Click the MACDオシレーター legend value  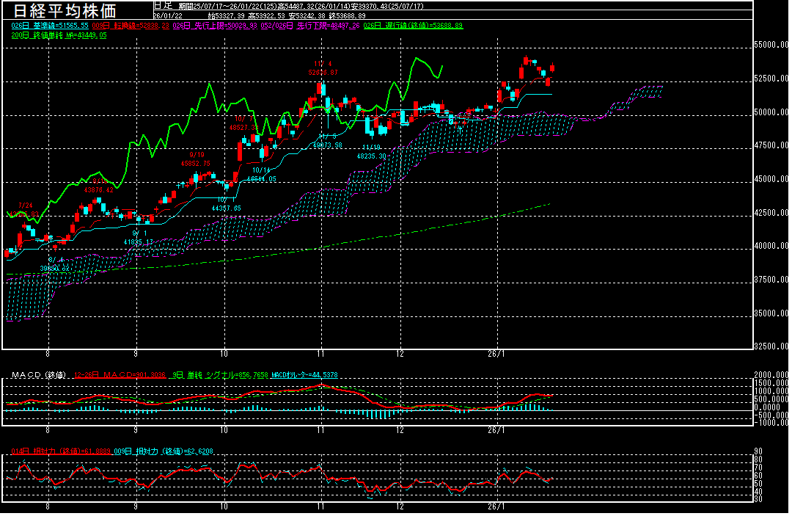pyautogui.click(x=305, y=375)
